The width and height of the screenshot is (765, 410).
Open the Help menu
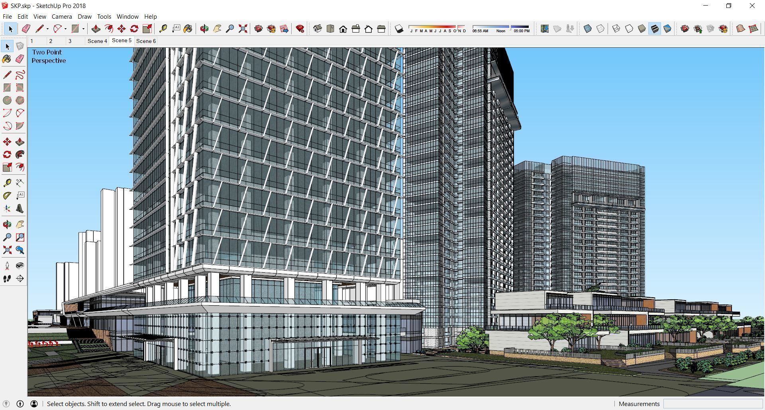pyautogui.click(x=150, y=16)
